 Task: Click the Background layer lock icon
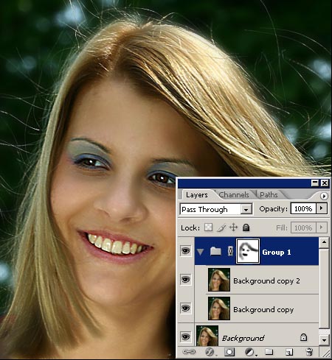(x=303, y=337)
